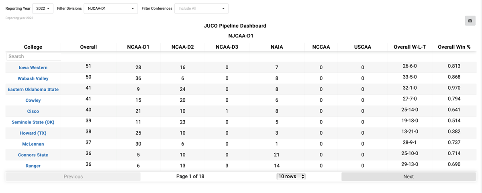482x193 pixels.
Task: Sort by Overall W-L-T header
Action: pos(410,47)
